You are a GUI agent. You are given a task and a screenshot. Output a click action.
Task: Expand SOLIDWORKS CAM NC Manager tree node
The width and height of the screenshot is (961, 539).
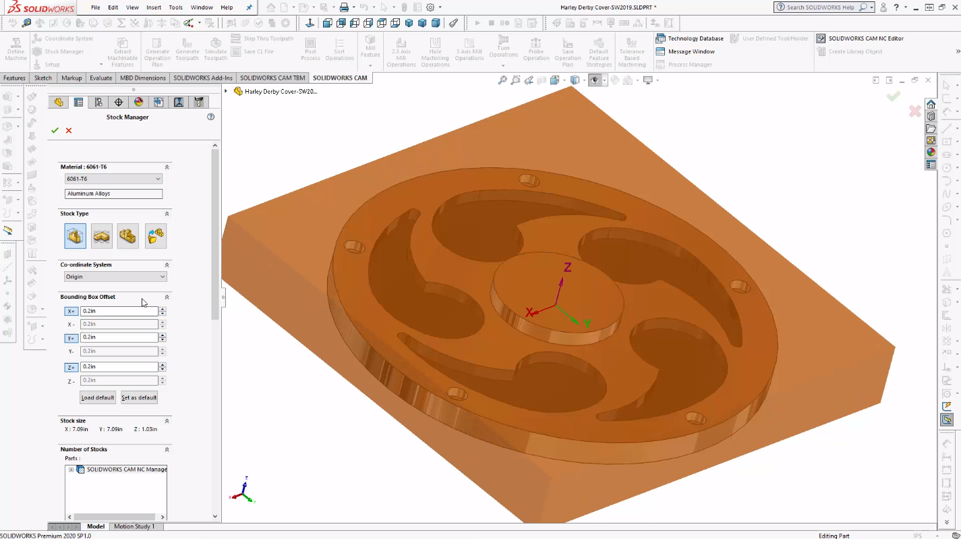click(71, 470)
